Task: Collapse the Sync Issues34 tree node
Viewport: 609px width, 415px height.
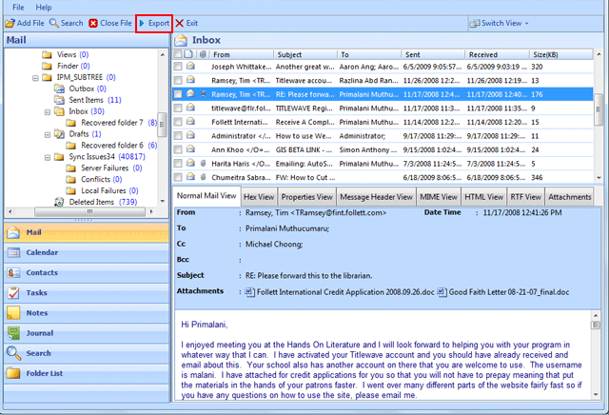Action: (48, 157)
